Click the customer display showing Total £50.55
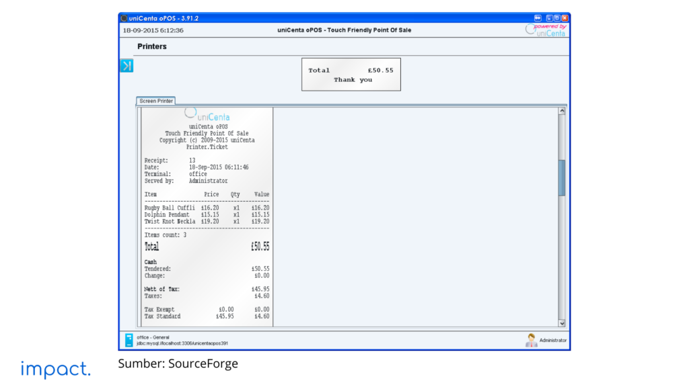The image size is (689, 387). pyautogui.click(x=351, y=75)
